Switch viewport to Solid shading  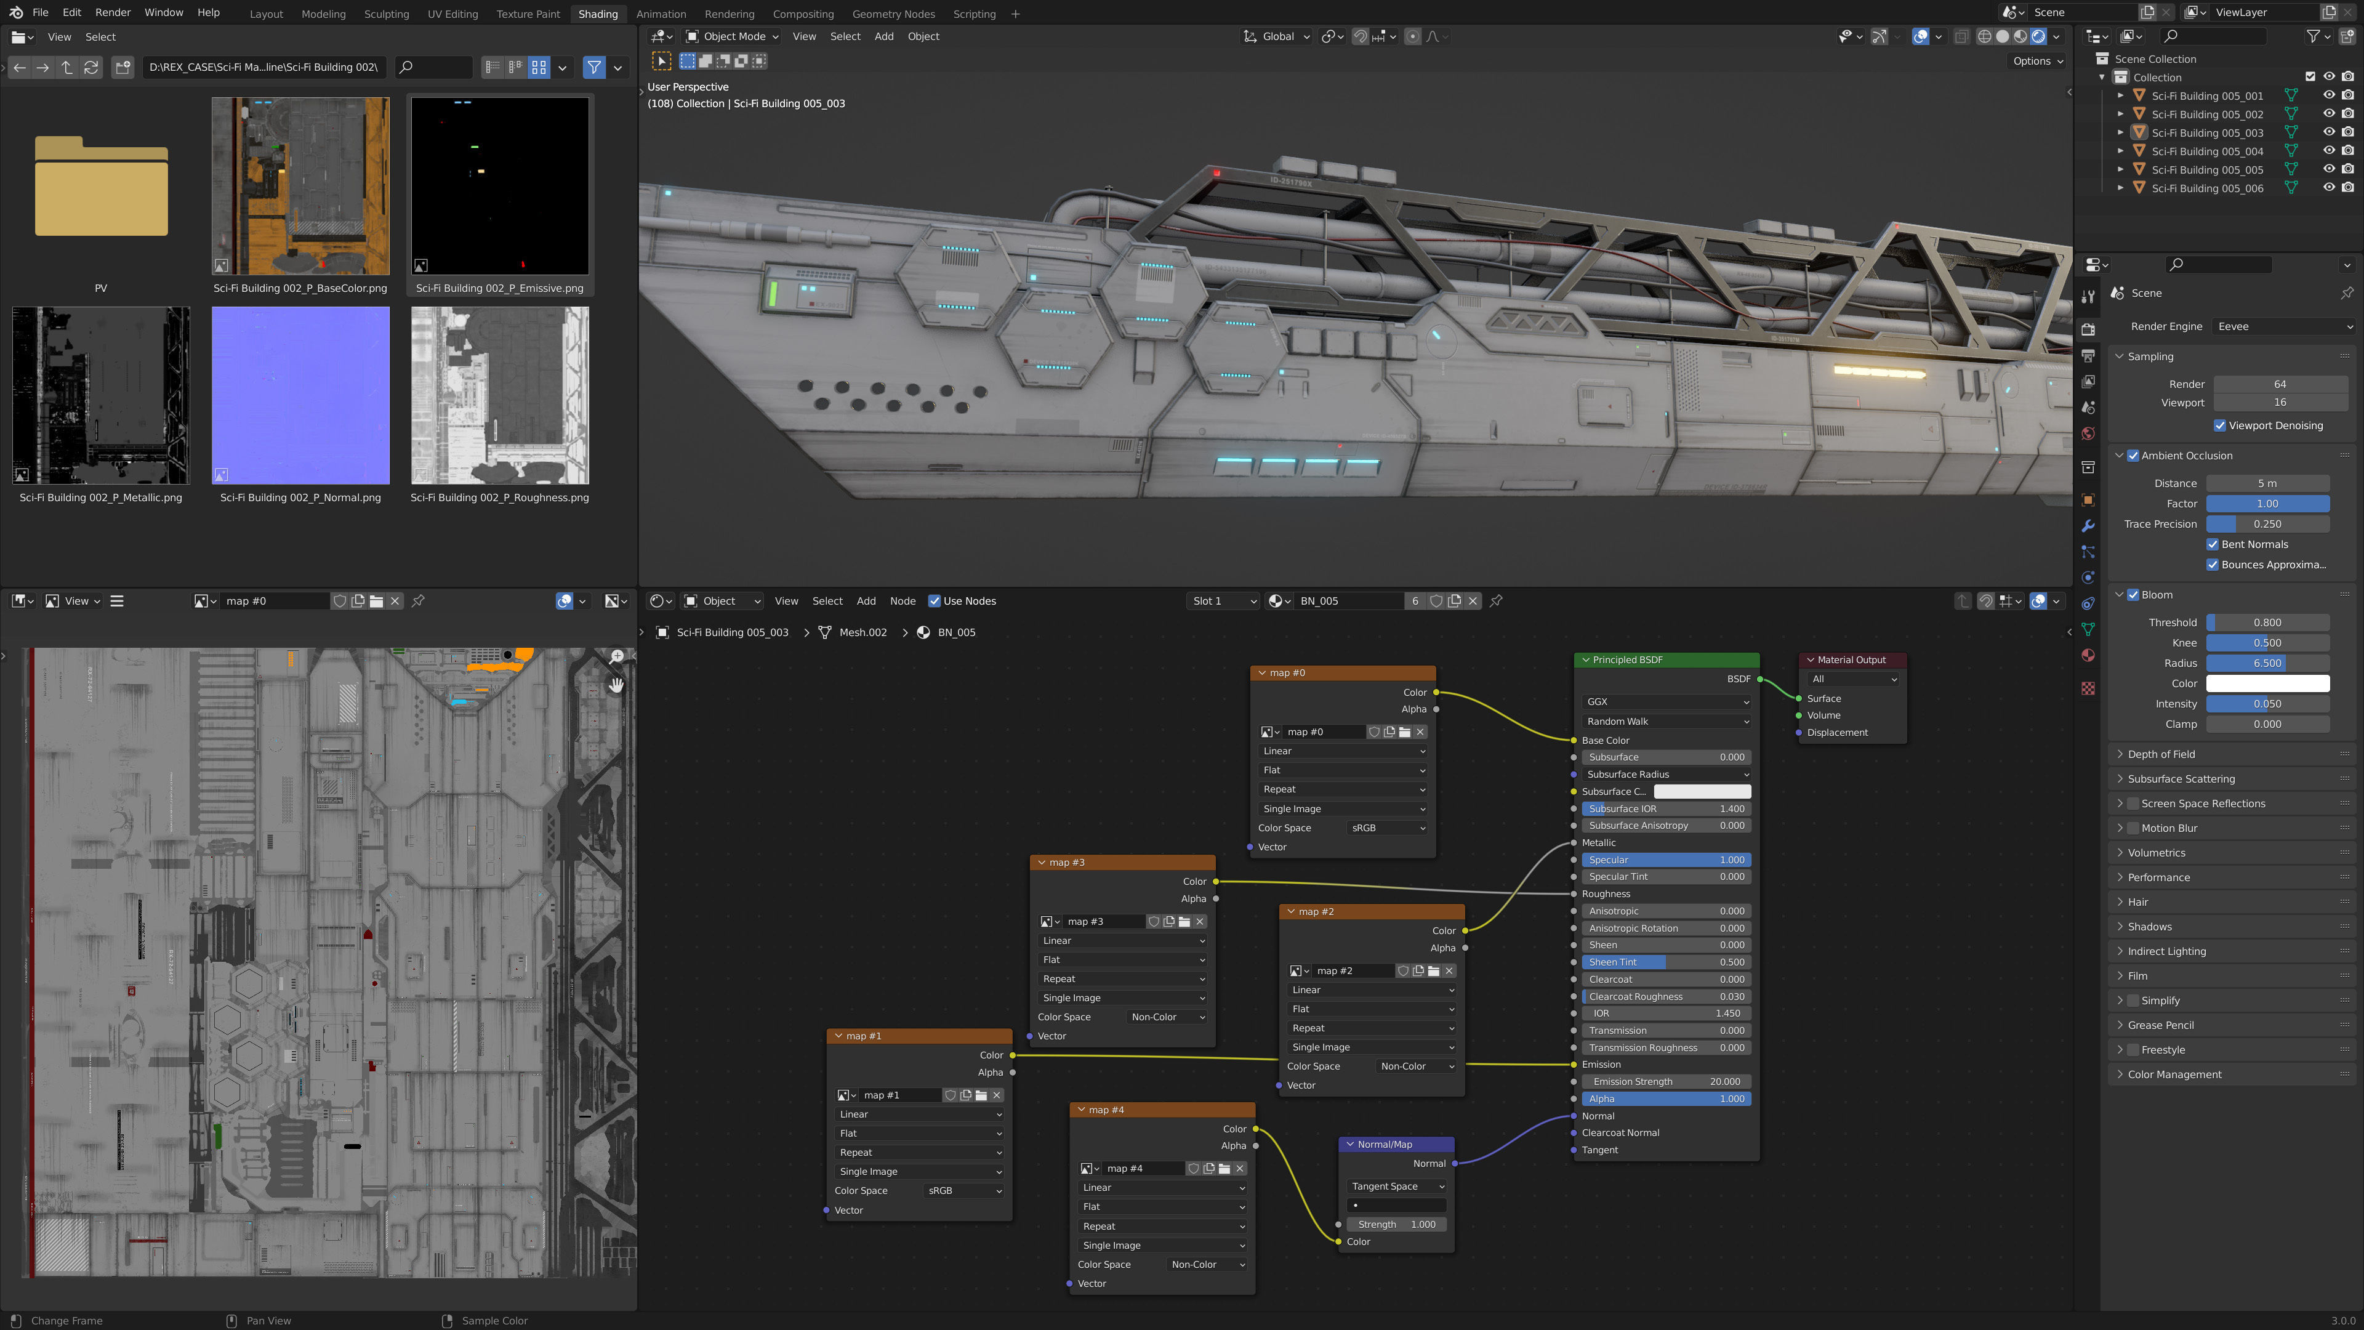click(2003, 37)
